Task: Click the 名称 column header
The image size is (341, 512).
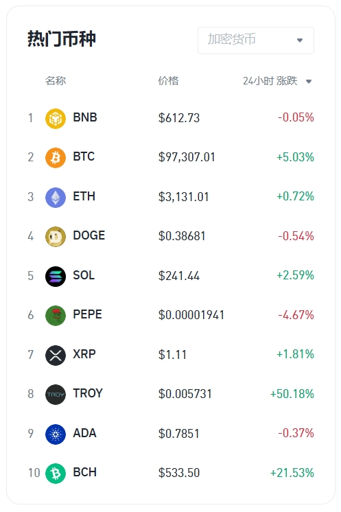Action: pos(56,81)
